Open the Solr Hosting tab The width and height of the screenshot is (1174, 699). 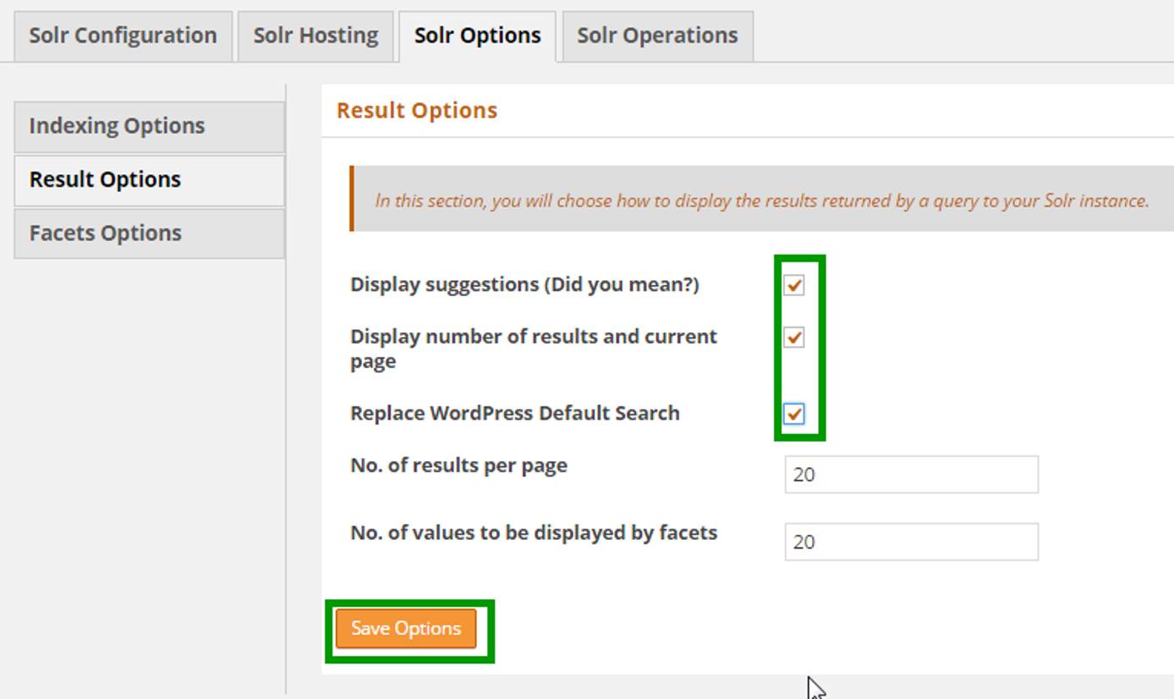click(315, 35)
